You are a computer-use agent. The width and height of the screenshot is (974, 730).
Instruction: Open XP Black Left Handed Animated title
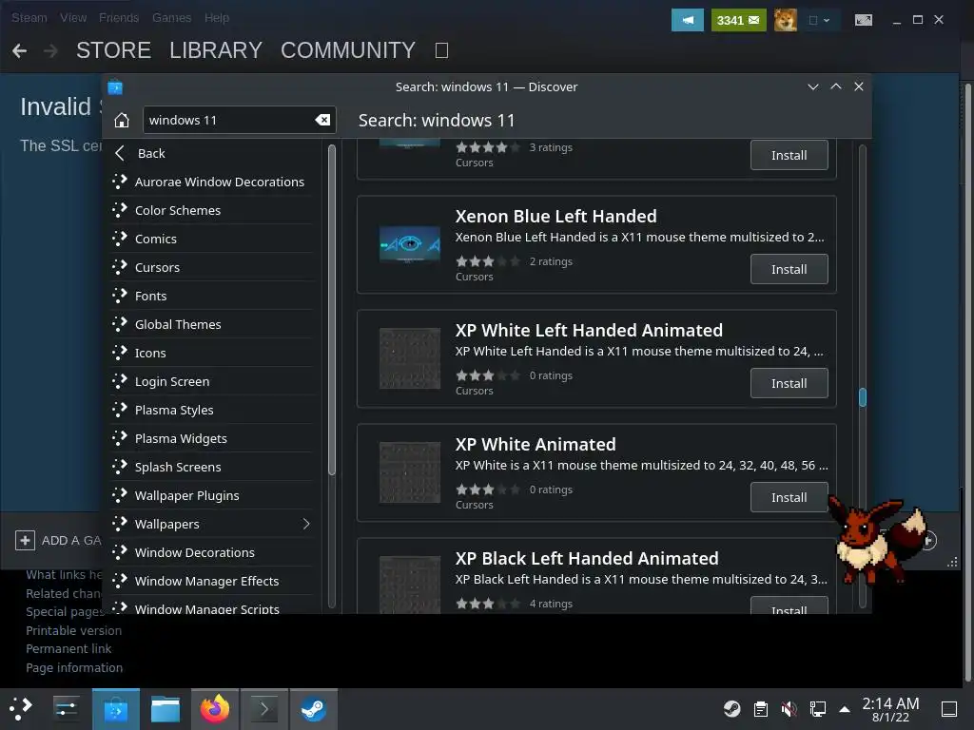click(586, 558)
